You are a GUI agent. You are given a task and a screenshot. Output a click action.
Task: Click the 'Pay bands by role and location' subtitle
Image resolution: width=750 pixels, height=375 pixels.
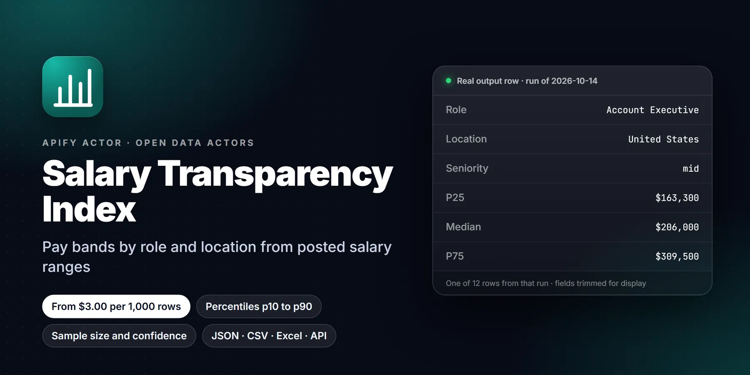(217, 257)
